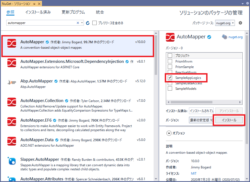This screenshot has width=250, height=182.
Task: Check the SampleDataAccess project checkbox
Action: 170,83
